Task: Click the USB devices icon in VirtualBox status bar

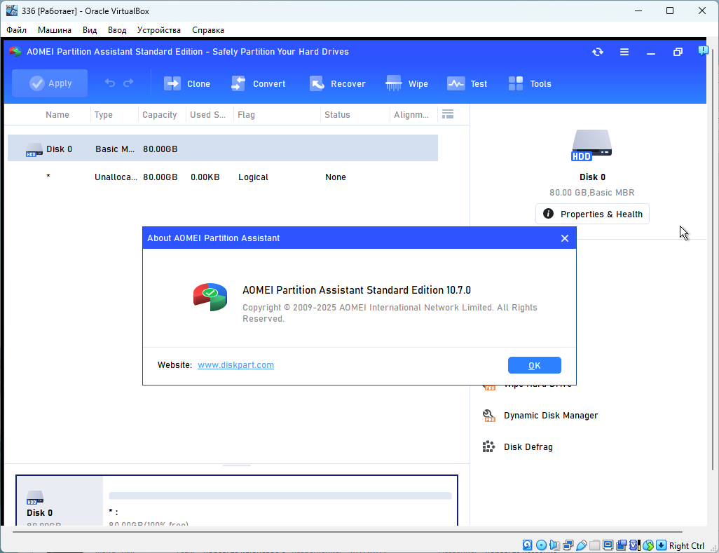Action: coord(582,545)
